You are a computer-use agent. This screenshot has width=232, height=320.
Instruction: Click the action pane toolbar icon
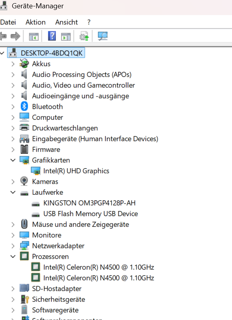pos(66,36)
